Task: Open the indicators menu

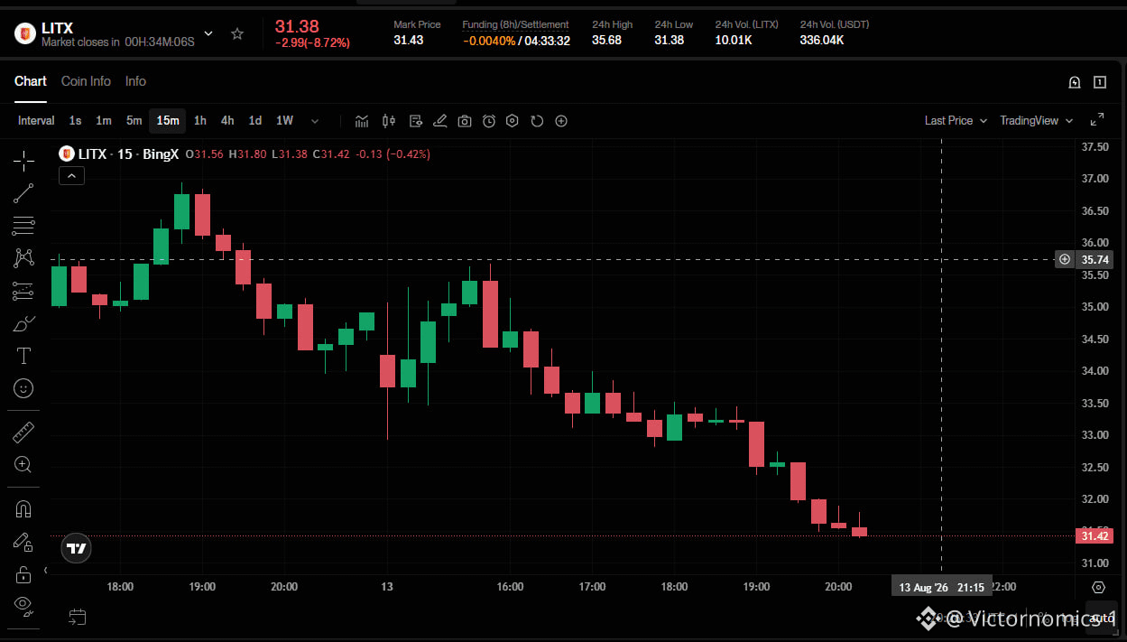Action: tap(362, 121)
